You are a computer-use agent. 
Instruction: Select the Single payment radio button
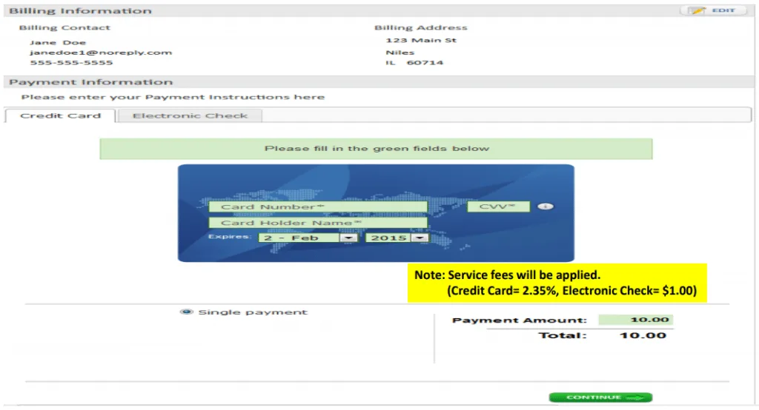(186, 312)
